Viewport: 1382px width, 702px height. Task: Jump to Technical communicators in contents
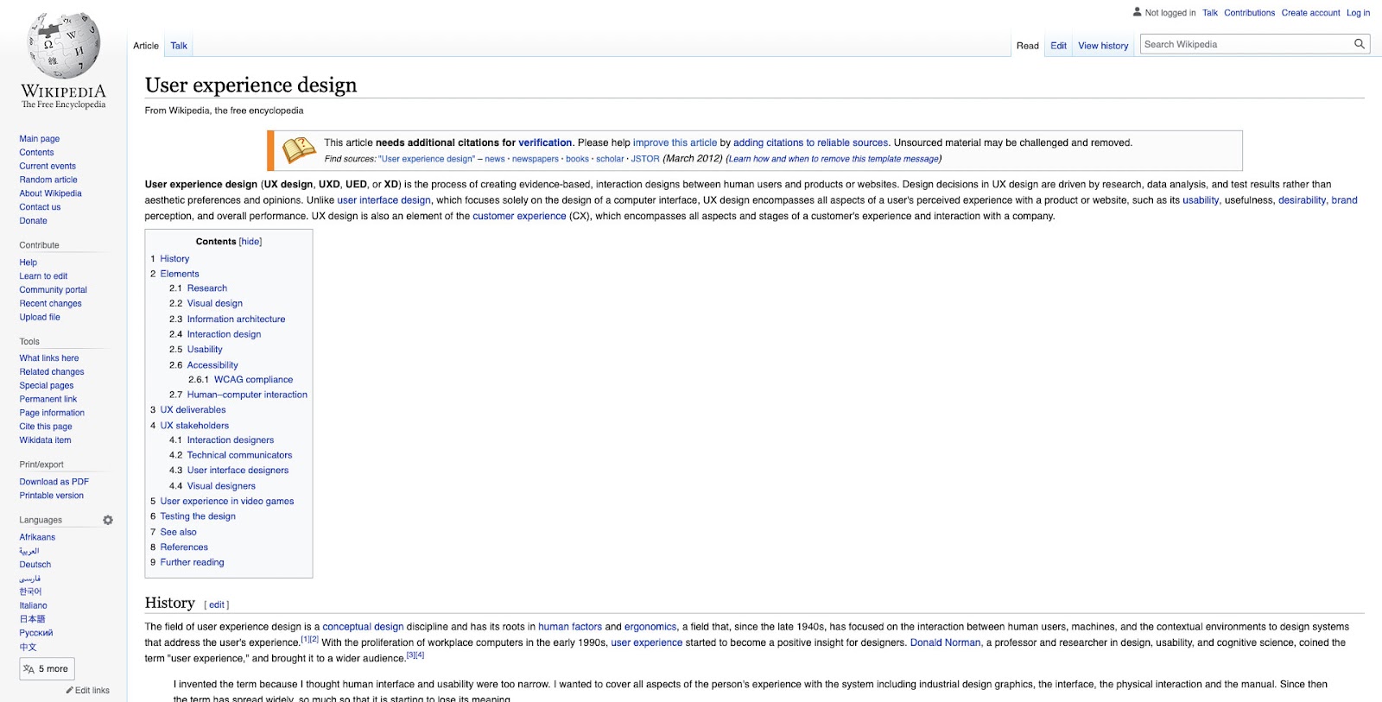[240, 455]
